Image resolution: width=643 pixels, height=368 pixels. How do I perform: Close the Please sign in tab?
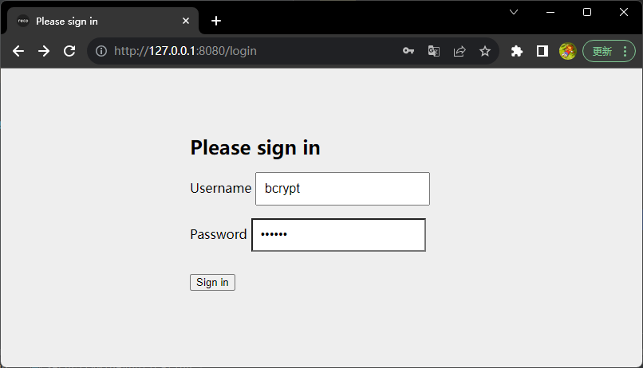coord(186,21)
